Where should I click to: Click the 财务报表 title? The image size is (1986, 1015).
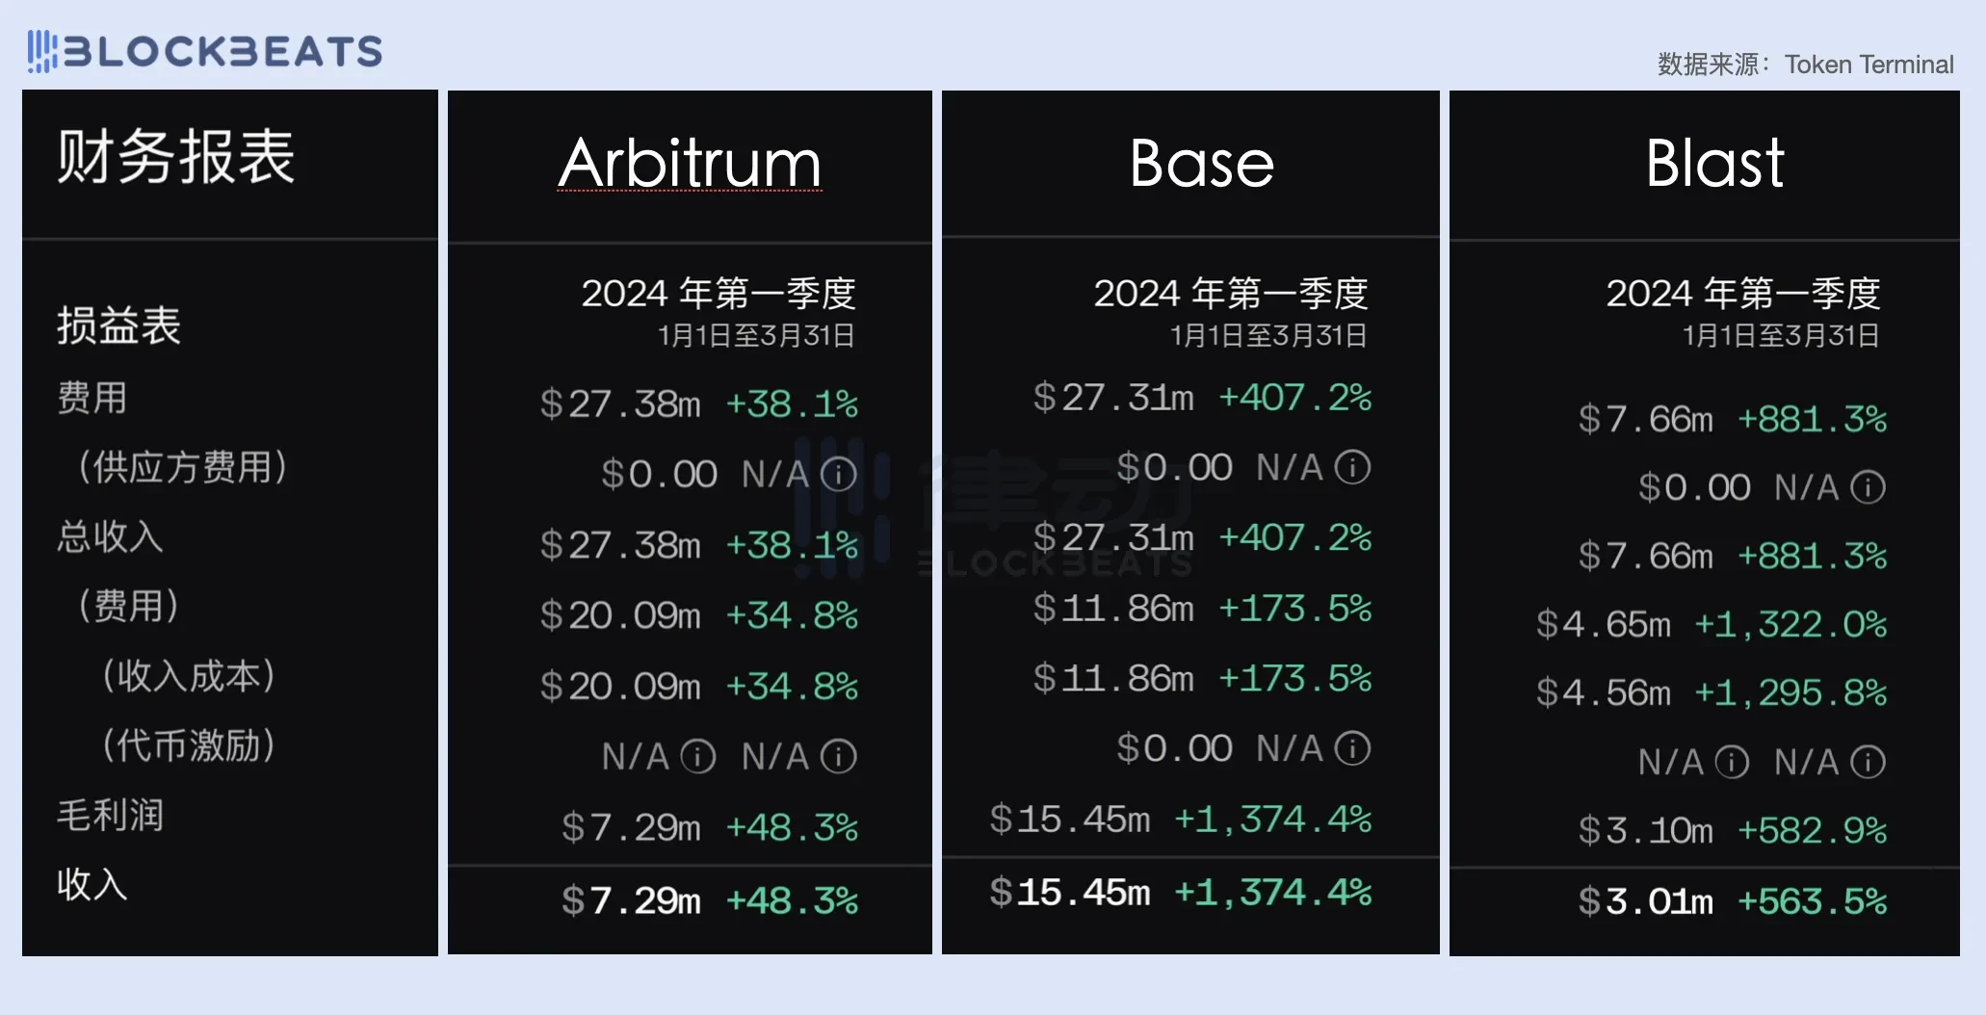(175, 156)
